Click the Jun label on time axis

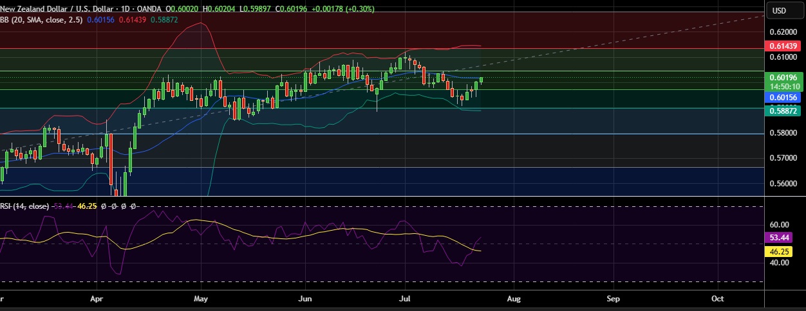coord(306,299)
